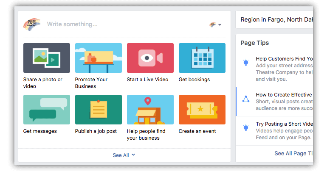
Task: Open the Publish a job post icon
Action: pyautogui.click(x=98, y=109)
